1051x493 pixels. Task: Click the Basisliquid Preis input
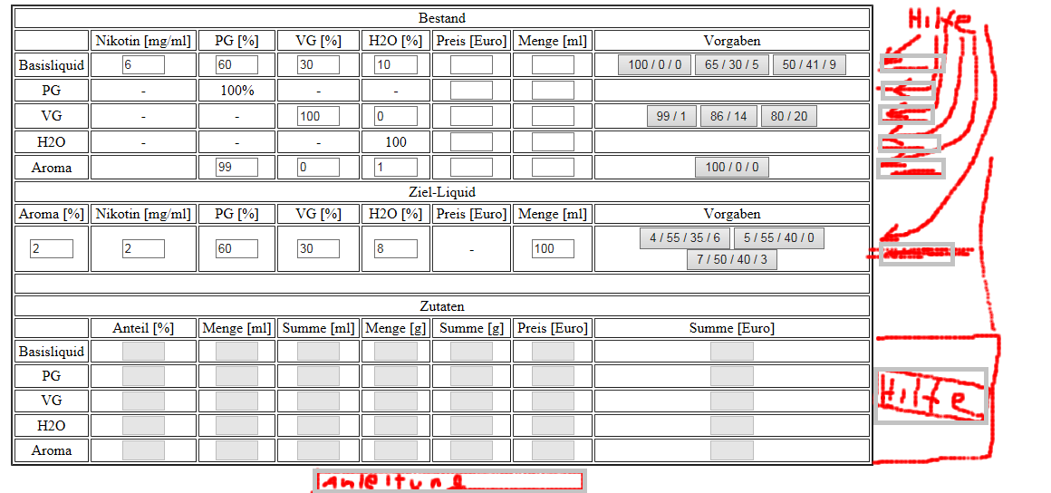point(471,65)
